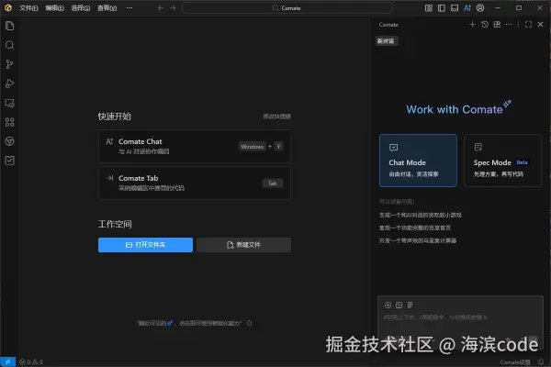Click the Comate logo in title bar
This screenshot has height=367, width=551.
pyautogui.click(x=7, y=7)
